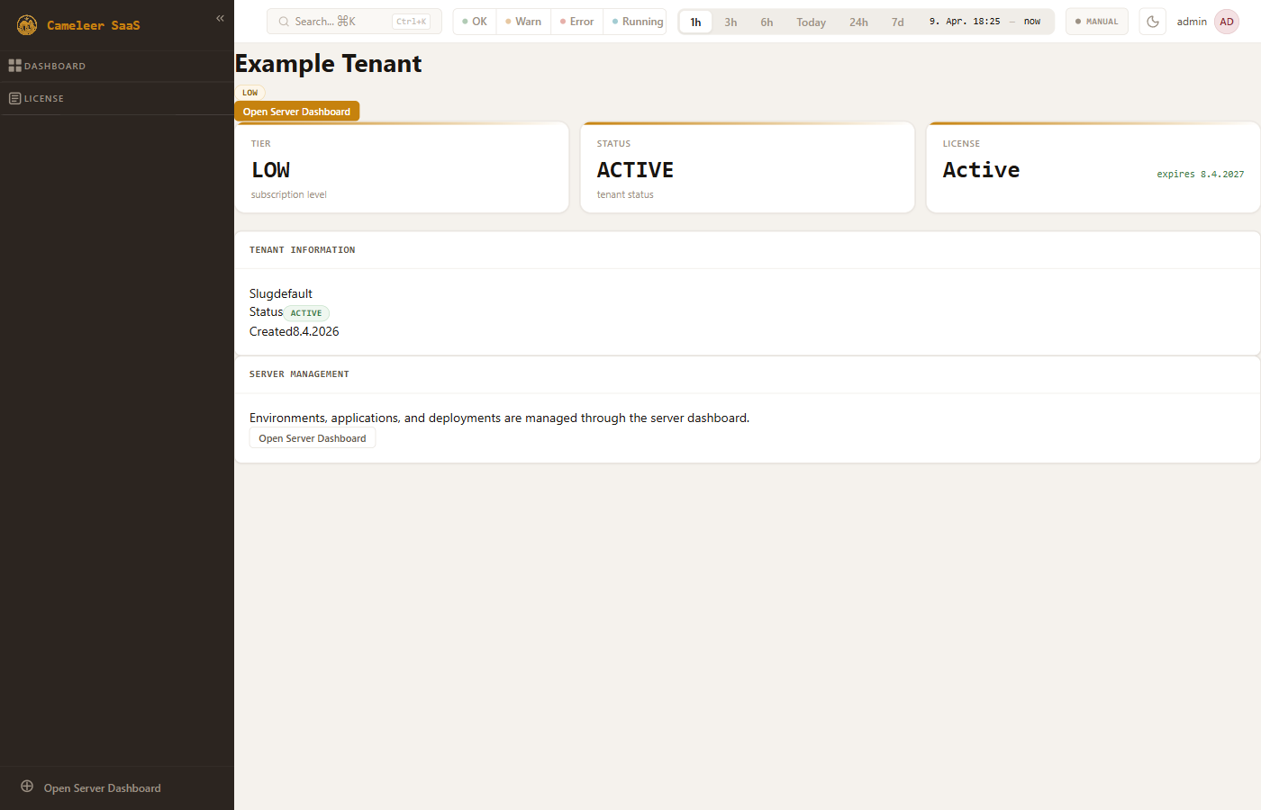
Task: Toggle the OK status filter
Action: (x=475, y=22)
